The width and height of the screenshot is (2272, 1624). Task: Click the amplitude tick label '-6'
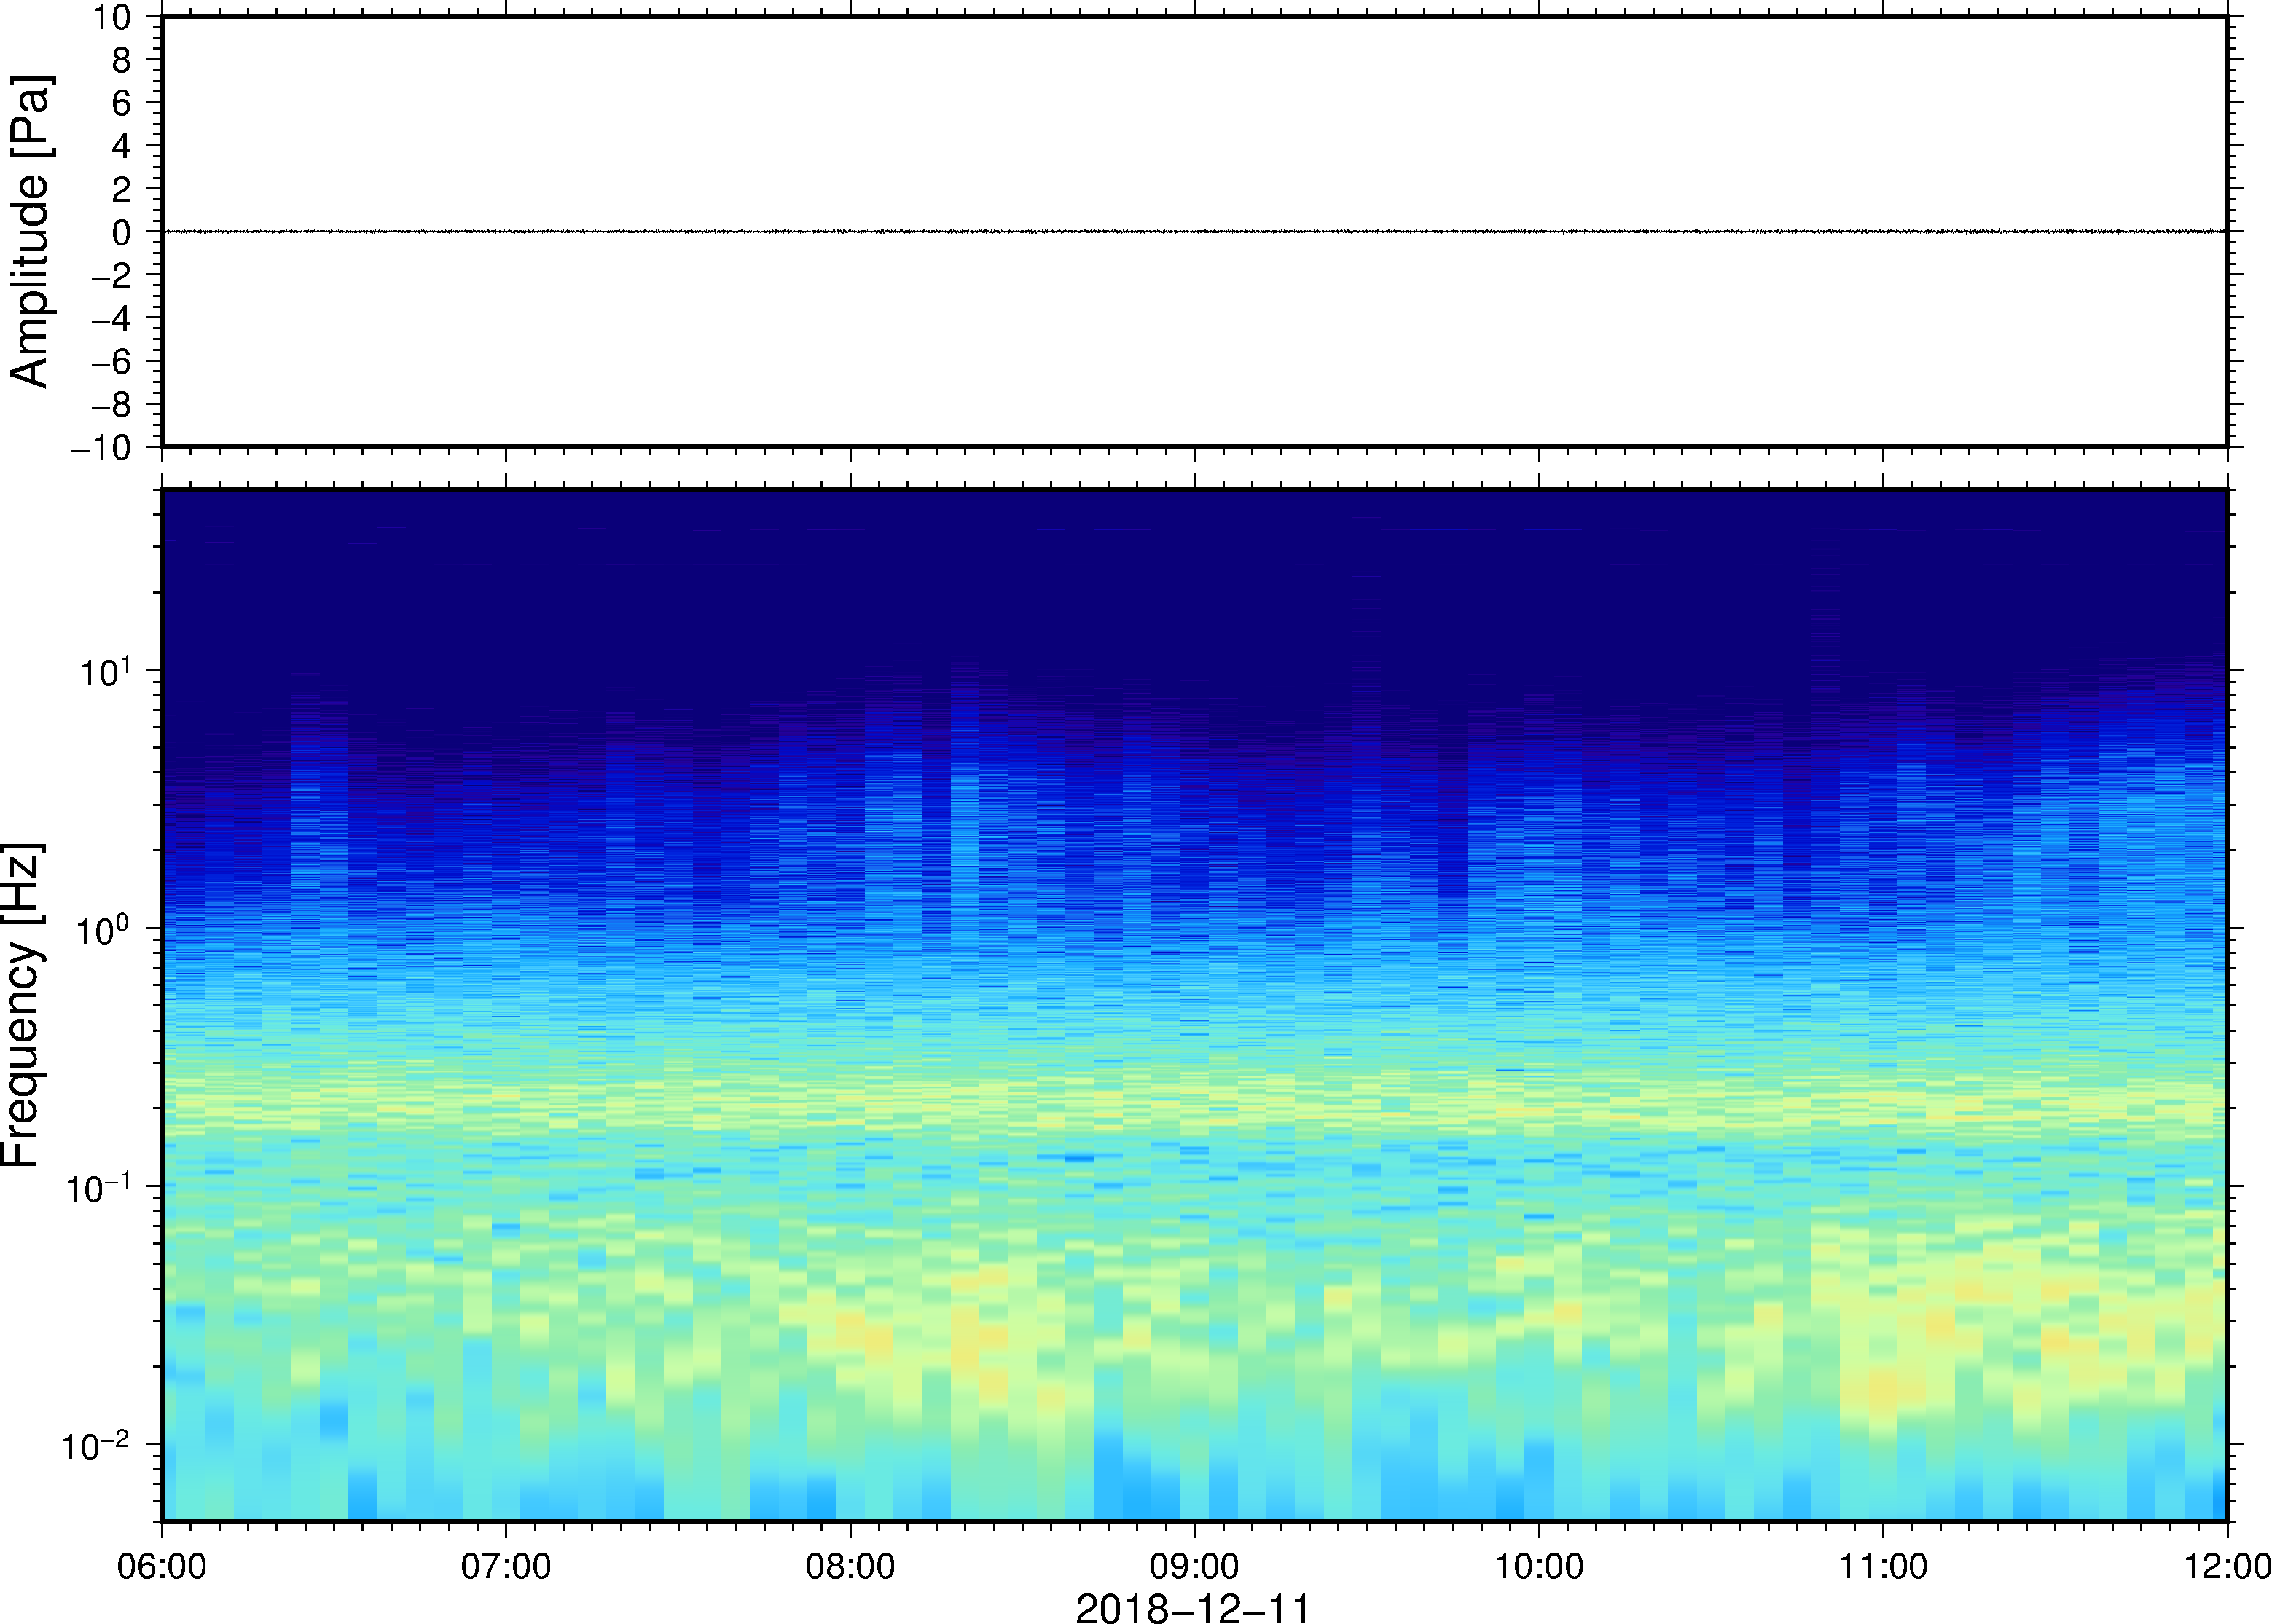point(111,361)
